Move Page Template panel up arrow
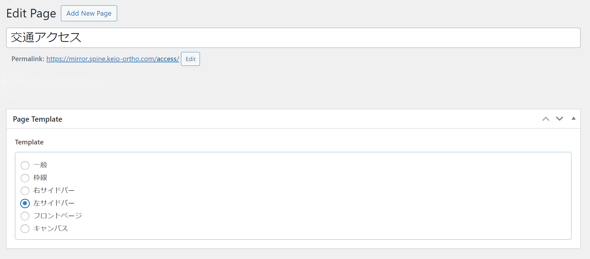Screen dimensions: 590x259 [546, 119]
